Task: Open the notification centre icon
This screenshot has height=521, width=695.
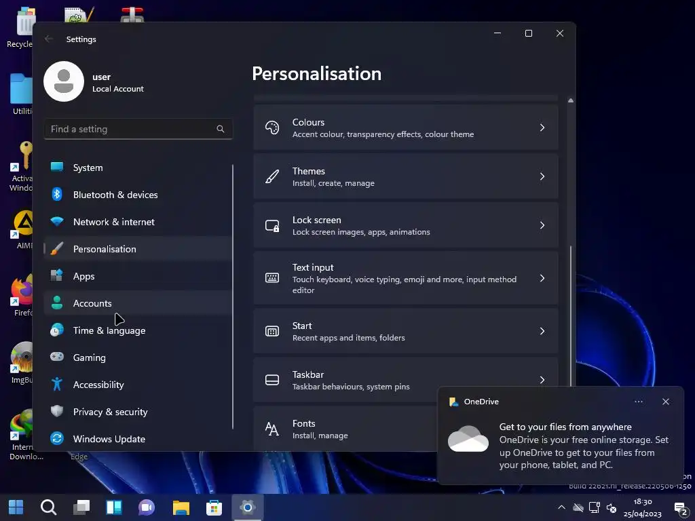Action: (x=680, y=508)
